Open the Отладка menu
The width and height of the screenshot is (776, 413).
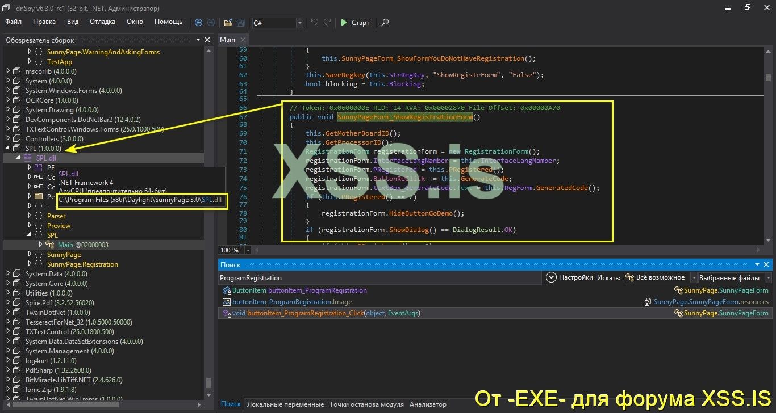point(102,22)
